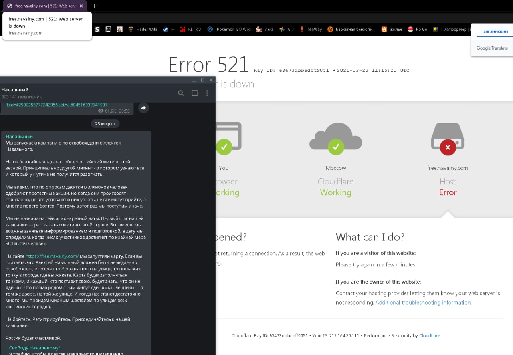Open the Po Go bookmark
The width and height of the screenshot is (513, 355).
click(x=417, y=29)
